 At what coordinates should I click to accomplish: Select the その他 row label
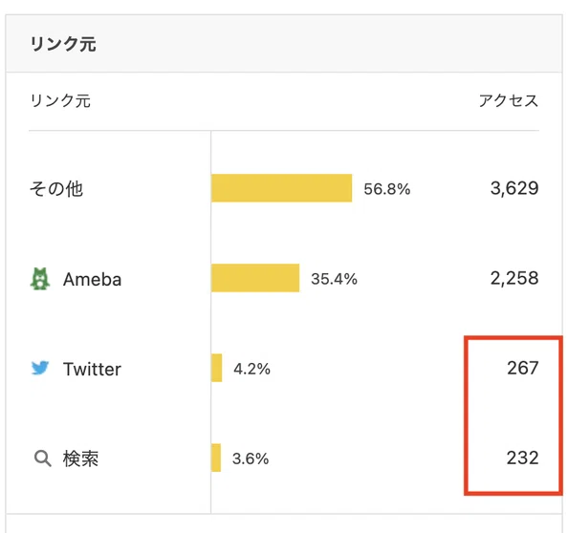(x=56, y=188)
